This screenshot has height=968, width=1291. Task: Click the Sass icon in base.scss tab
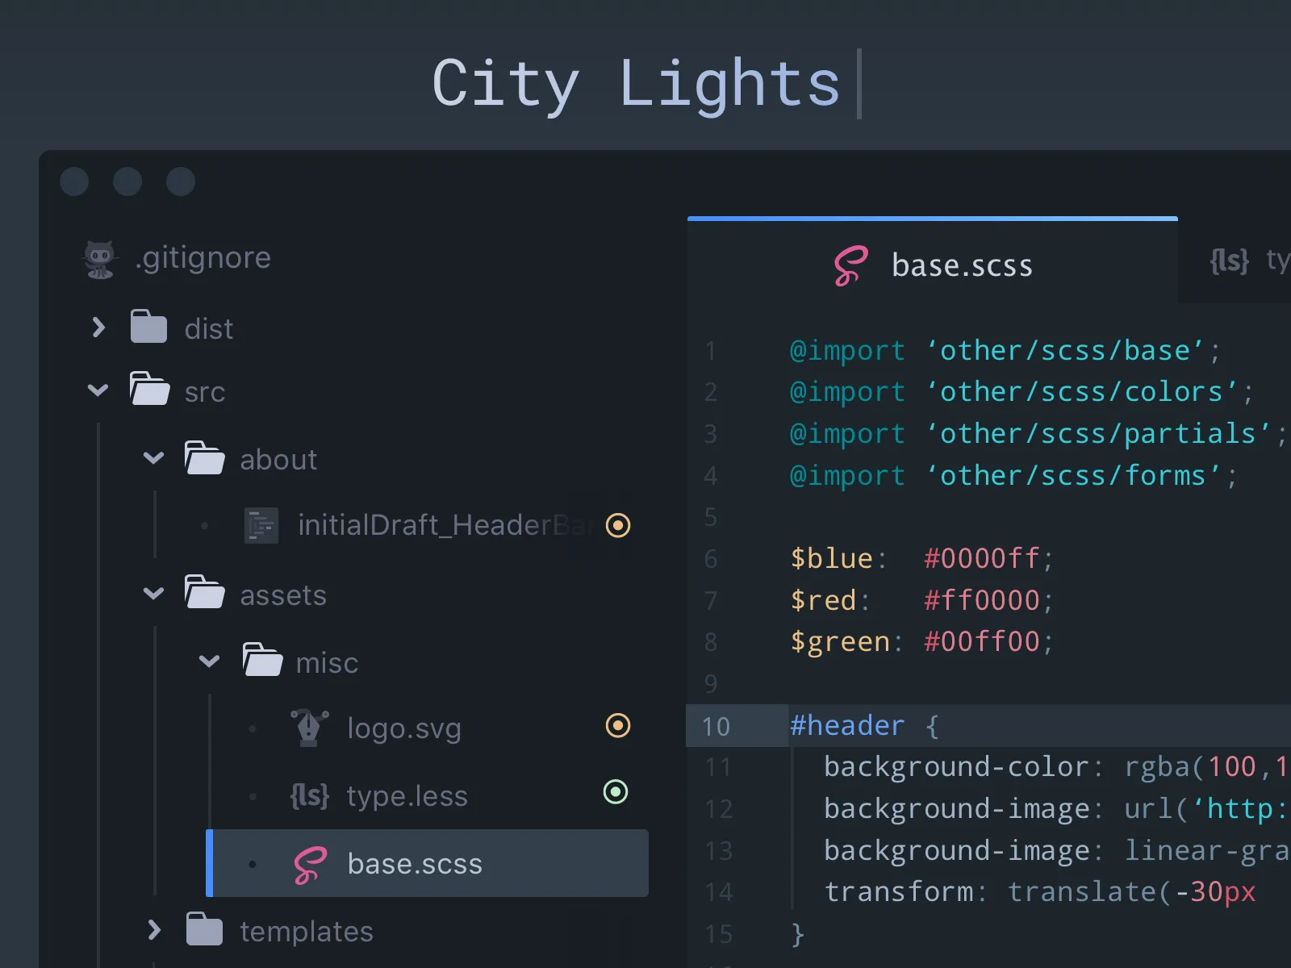coord(850,265)
